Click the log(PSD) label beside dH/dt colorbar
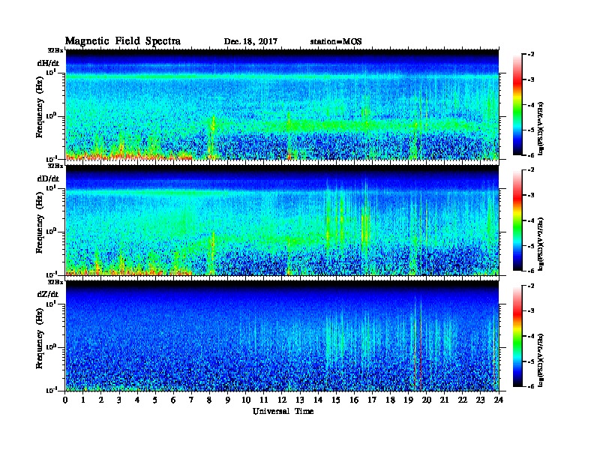594x459 pixels. pyautogui.click(x=541, y=128)
